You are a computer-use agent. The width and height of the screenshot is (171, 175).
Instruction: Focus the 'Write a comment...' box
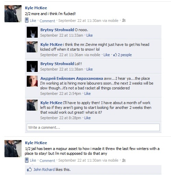pos(93,127)
